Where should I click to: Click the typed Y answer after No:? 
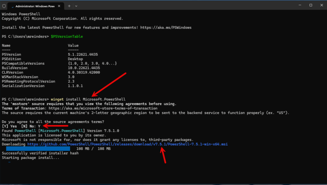point(39,126)
